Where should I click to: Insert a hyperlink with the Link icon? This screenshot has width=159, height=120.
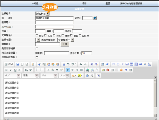(x=88, y=70)
